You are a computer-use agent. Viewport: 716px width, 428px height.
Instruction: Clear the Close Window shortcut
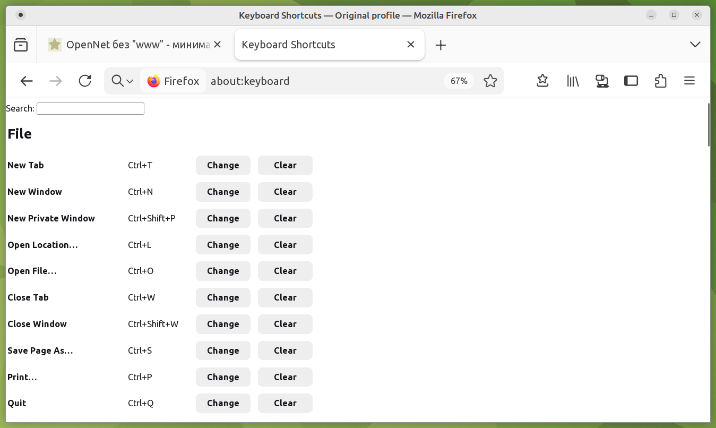(x=285, y=324)
